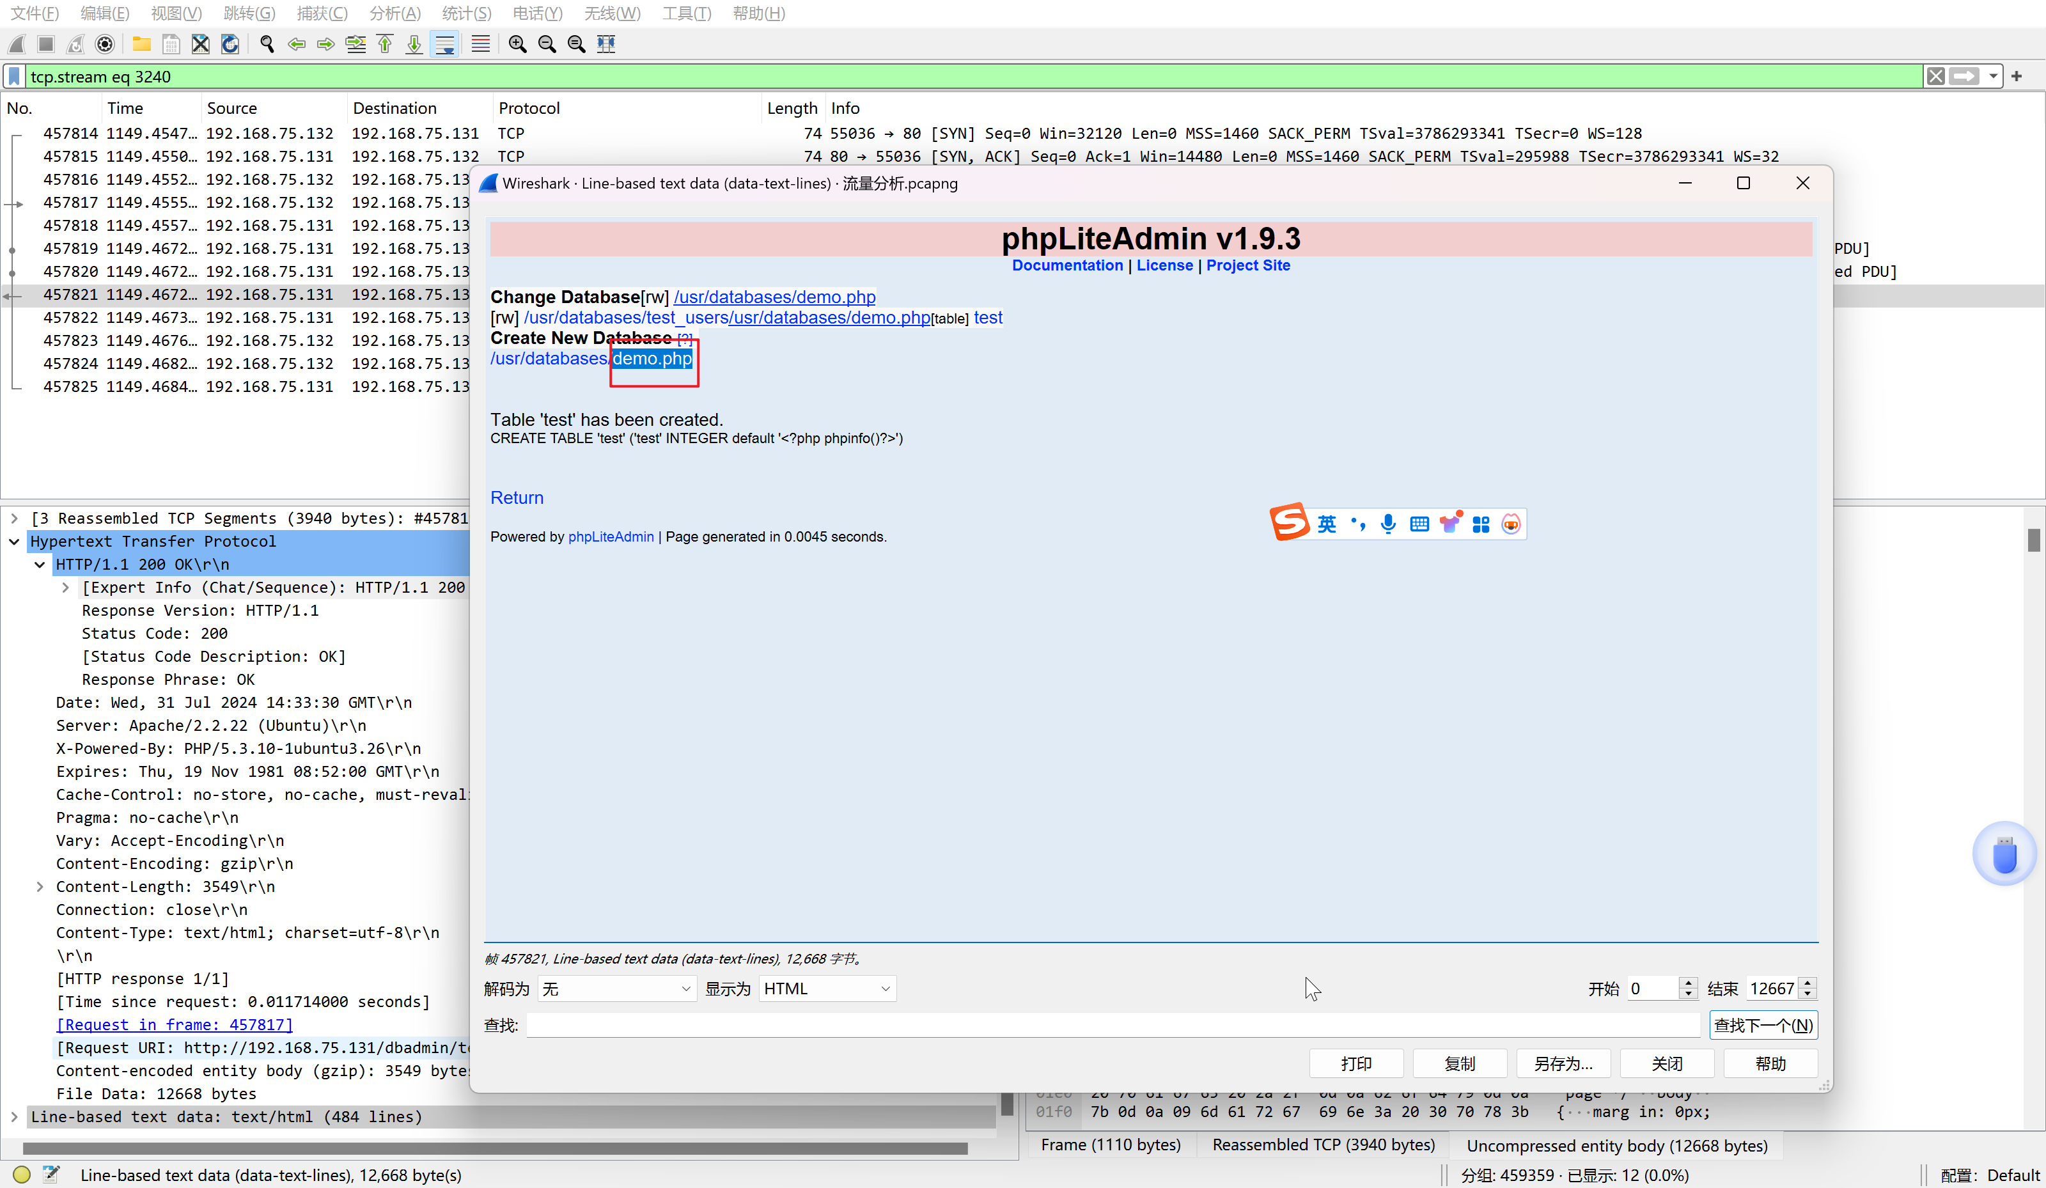The image size is (2046, 1188).
Task: Toggle auto scroll during live capture
Action: pos(445,45)
